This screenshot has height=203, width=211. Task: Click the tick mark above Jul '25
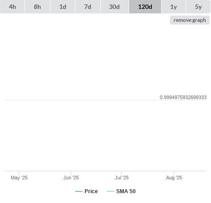[x=121, y=173]
